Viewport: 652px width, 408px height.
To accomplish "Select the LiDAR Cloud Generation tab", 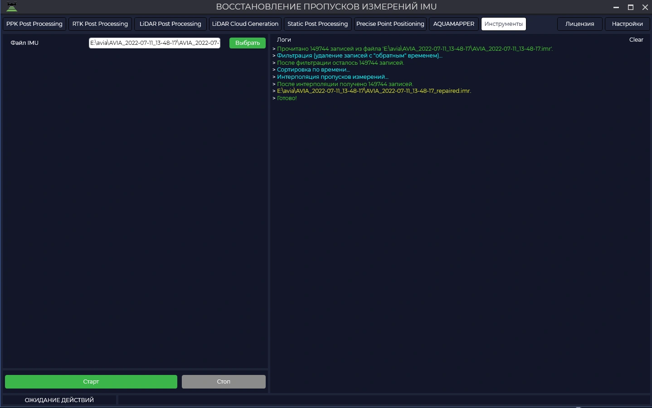I will click(x=245, y=24).
